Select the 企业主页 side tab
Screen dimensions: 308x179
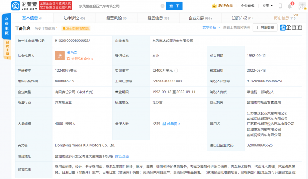point(7,26)
